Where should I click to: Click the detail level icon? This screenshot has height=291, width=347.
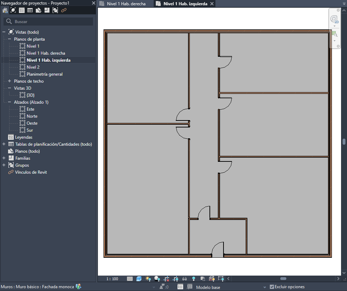pyautogui.click(x=130, y=279)
